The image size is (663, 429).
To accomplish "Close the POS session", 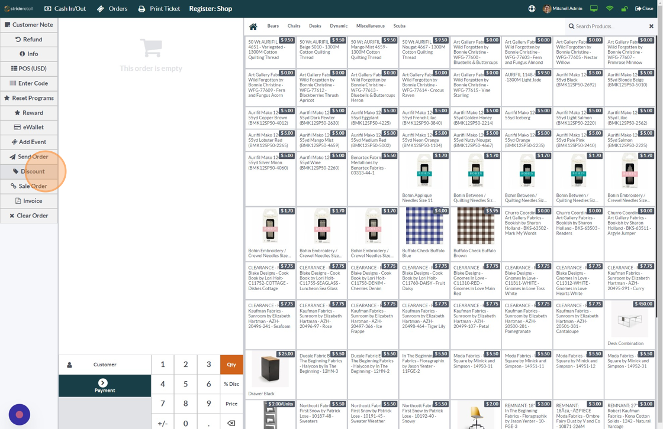I will tap(644, 8).
